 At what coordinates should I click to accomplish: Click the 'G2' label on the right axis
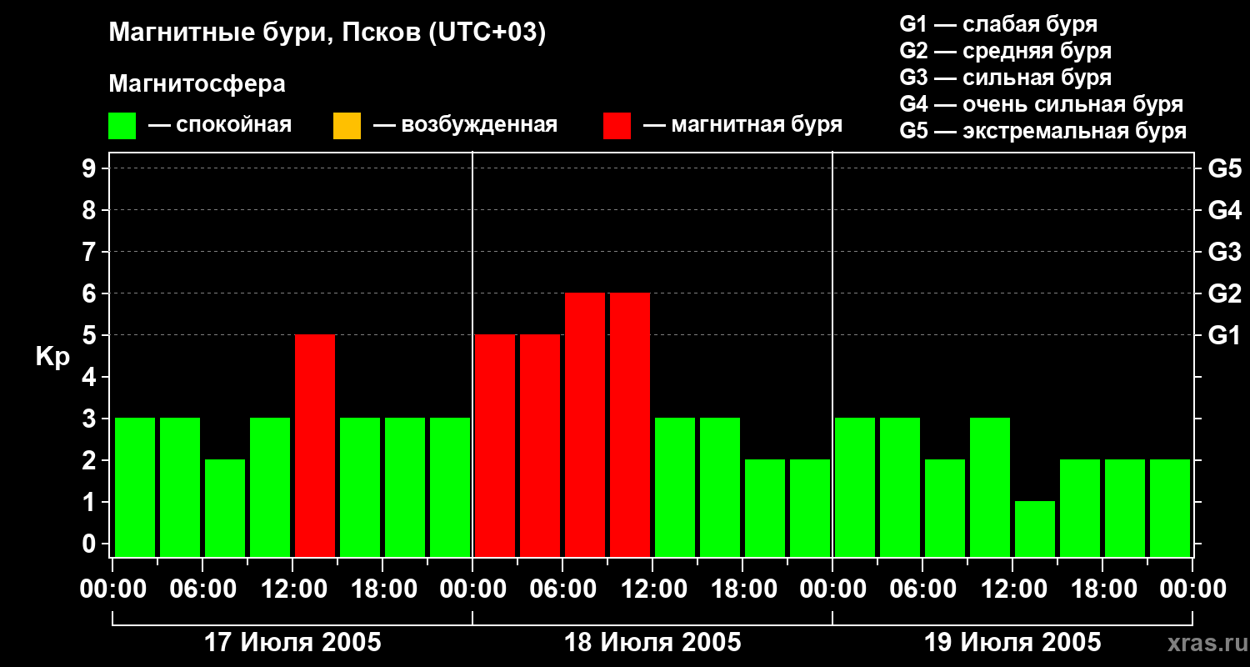[x=1224, y=293]
